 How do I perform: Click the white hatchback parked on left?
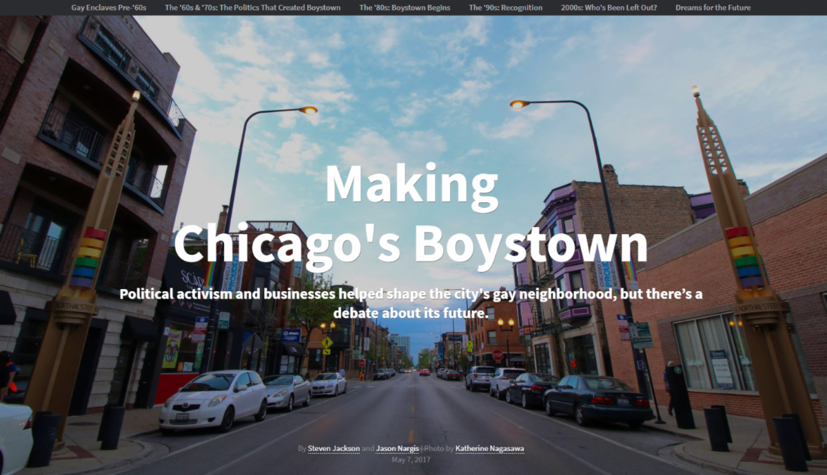click(x=213, y=399)
